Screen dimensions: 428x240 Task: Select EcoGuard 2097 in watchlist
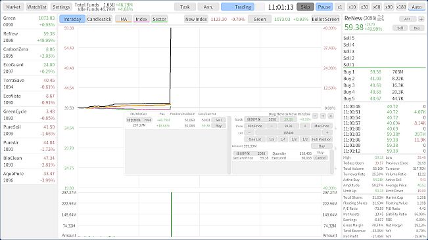click(x=29, y=68)
